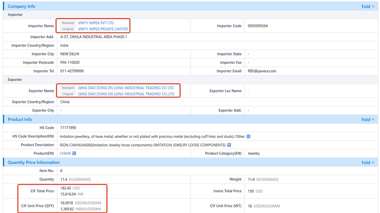Click the Original tag in Exporter Name

tap(68, 94)
